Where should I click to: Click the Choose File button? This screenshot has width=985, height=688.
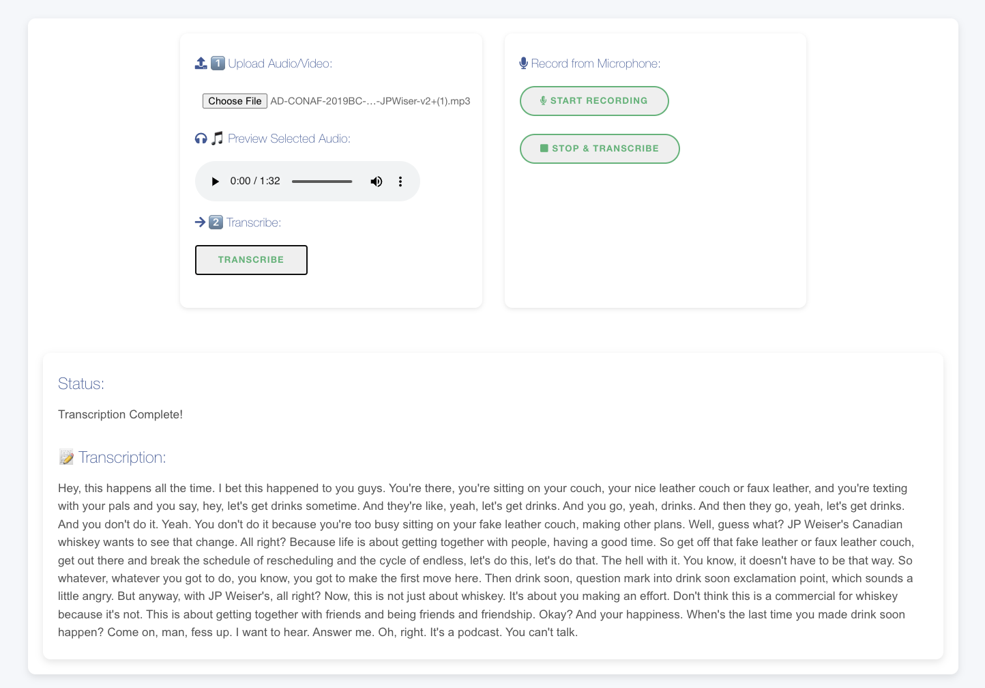point(235,101)
